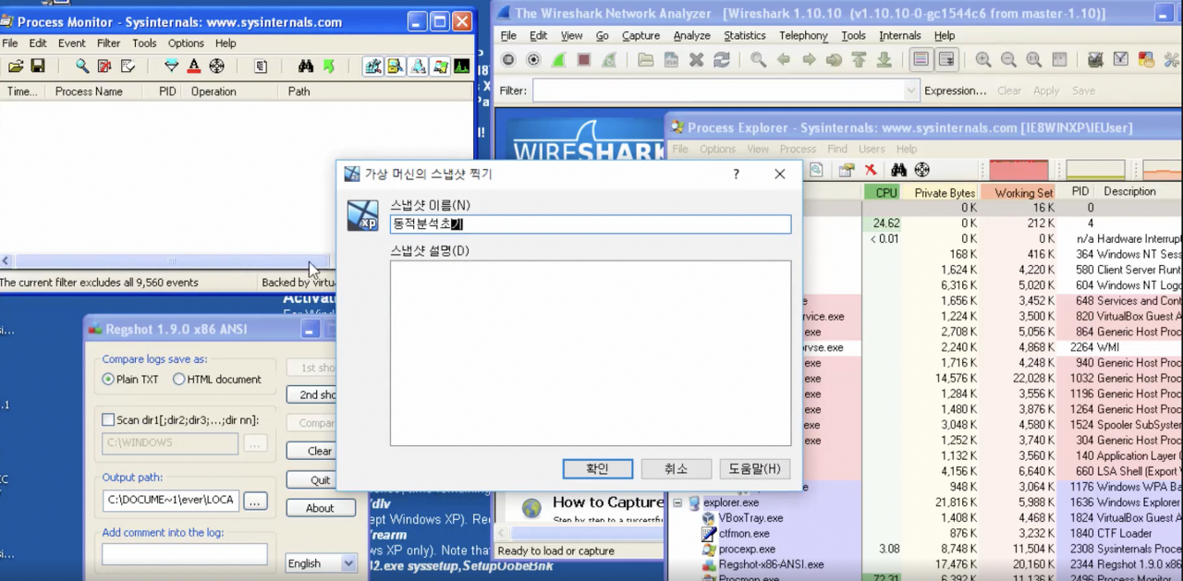Toggle autoscroll in Process Monitor toolbar
Viewport: 1183px width, 581px height.
coord(104,66)
